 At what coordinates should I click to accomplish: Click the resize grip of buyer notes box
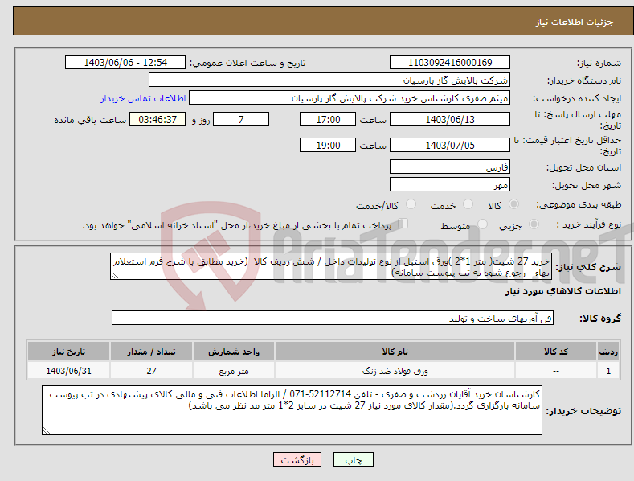[x=47, y=430]
